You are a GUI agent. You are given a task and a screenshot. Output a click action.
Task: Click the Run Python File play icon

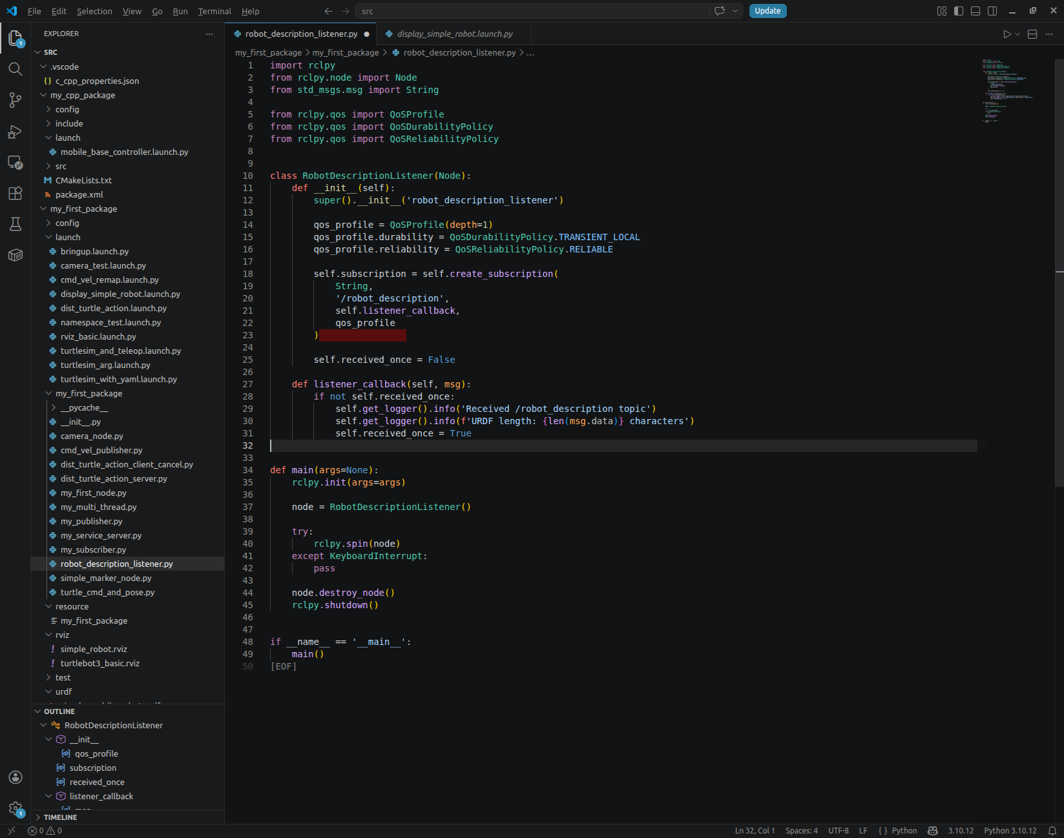coord(1007,34)
